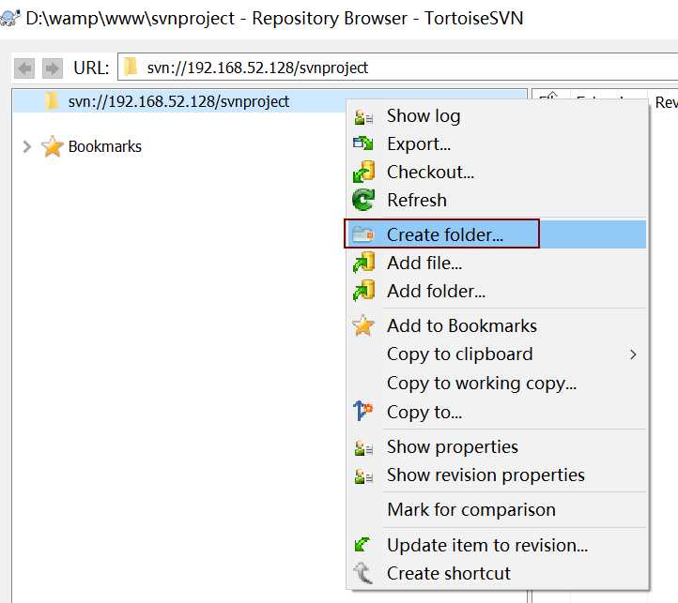
Task: Expand the Bookmarks tree node
Action: pyautogui.click(x=27, y=146)
